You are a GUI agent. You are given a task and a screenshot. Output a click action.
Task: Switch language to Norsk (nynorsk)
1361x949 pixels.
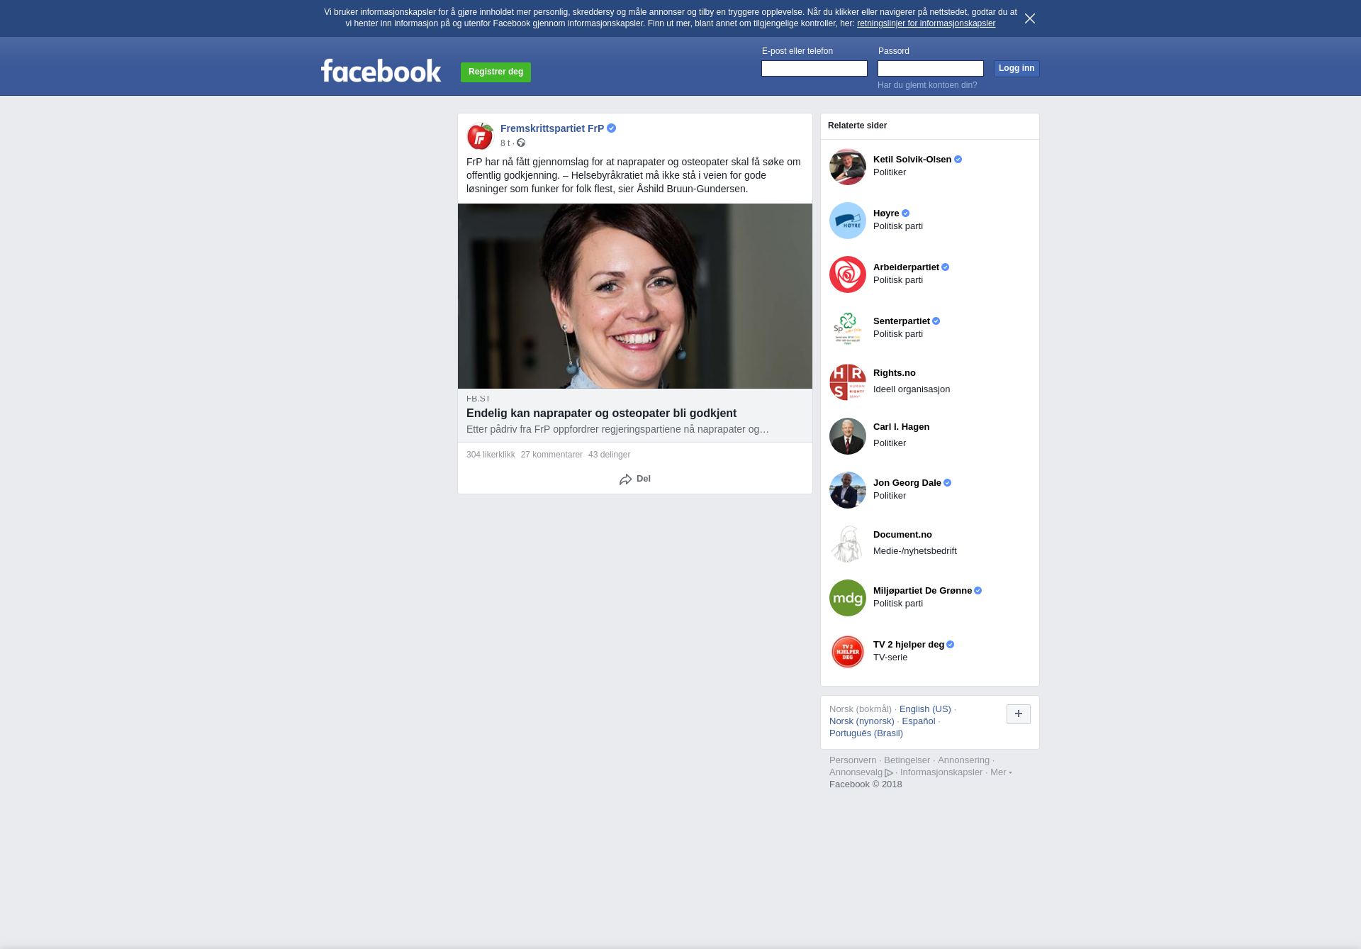862,721
